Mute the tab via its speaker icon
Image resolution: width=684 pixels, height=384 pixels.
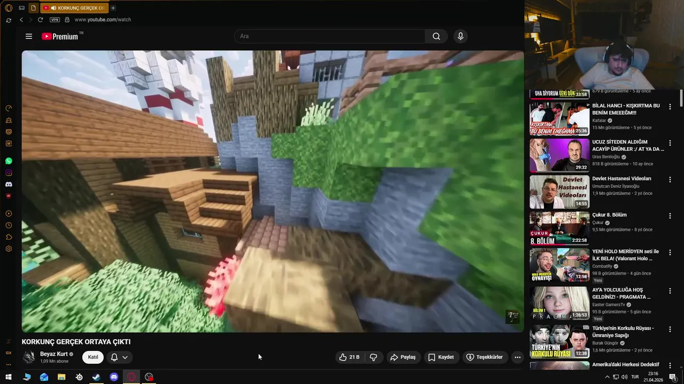pyautogui.click(x=53, y=8)
